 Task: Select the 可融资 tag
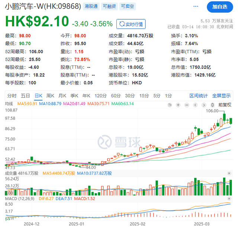pyautogui.click(x=109, y=6)
